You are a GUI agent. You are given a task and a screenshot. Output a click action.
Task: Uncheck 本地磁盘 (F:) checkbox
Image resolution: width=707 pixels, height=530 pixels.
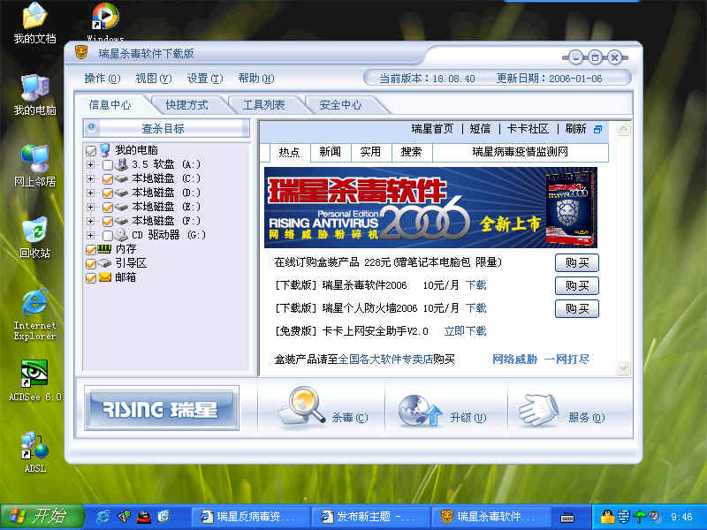107,222
